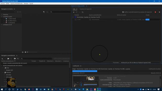Collapse the Favoritos tree section
The height and width of the screenshot is (91, 162).
coord(2,15)
